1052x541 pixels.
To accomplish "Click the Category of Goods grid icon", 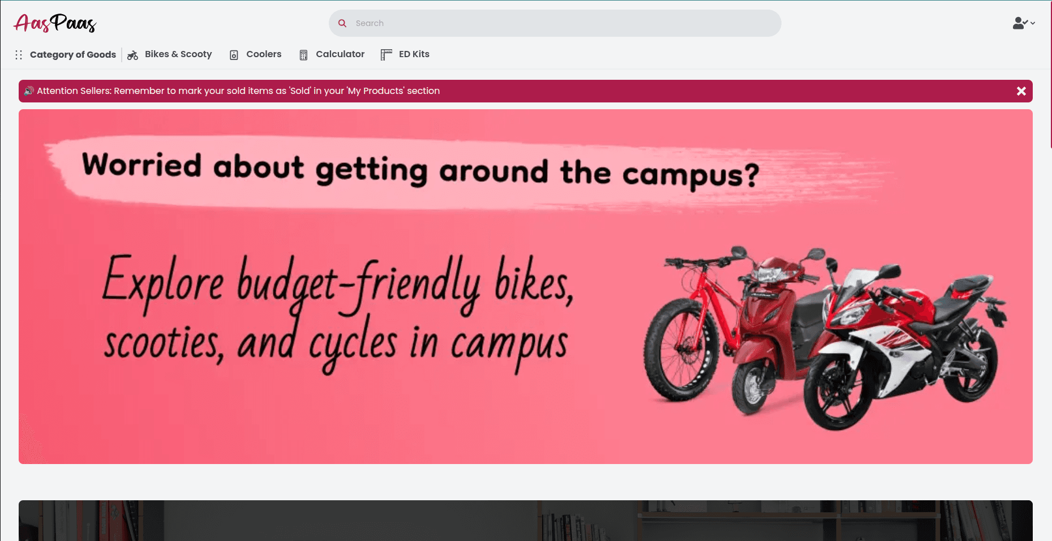I will coord(19,55).
